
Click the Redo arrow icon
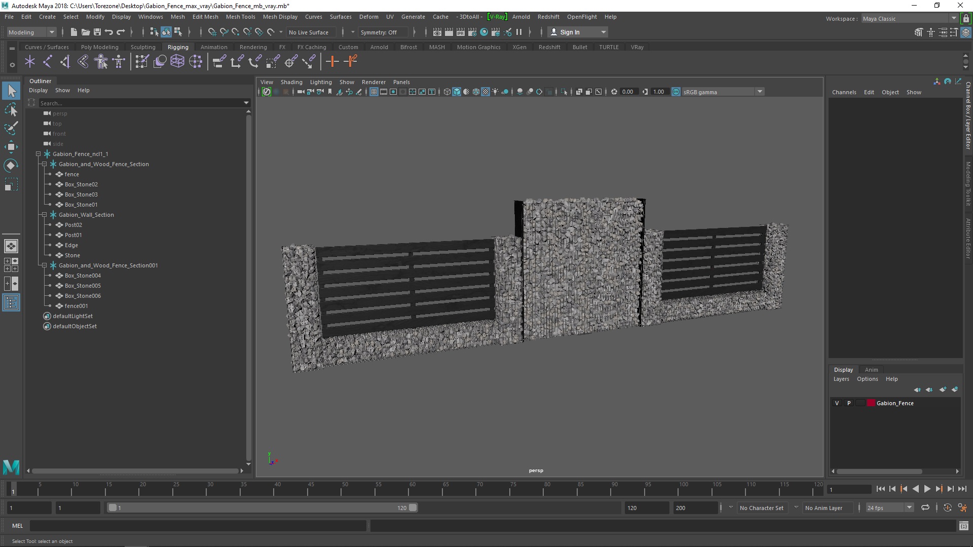coord(121,32)
